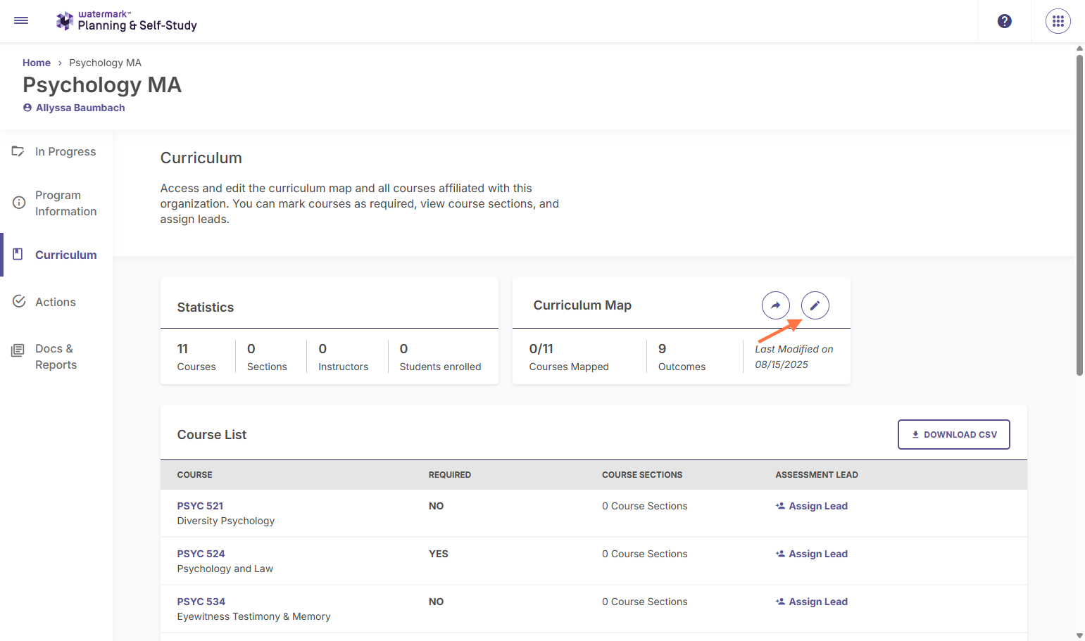Click the 'Last Modified on 08/15/2025' text

(x=794, y=357)
